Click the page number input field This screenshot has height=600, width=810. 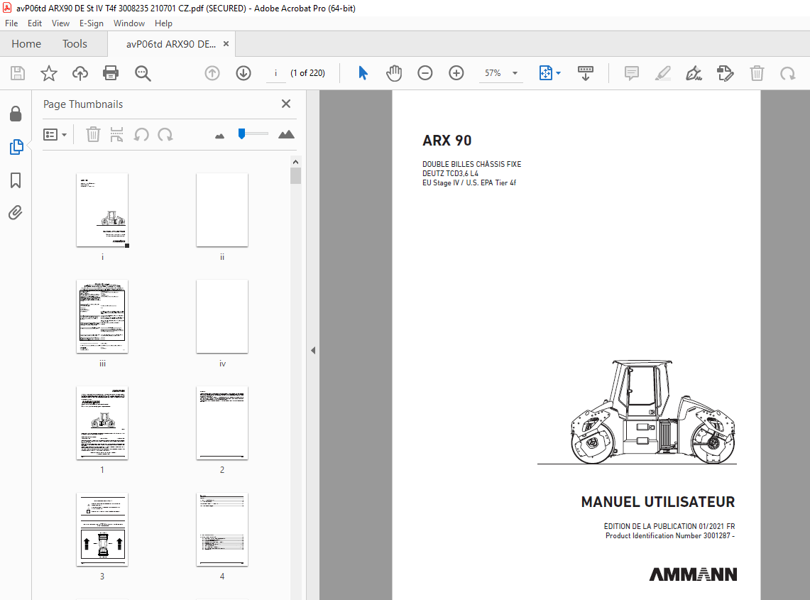point(276,73)
